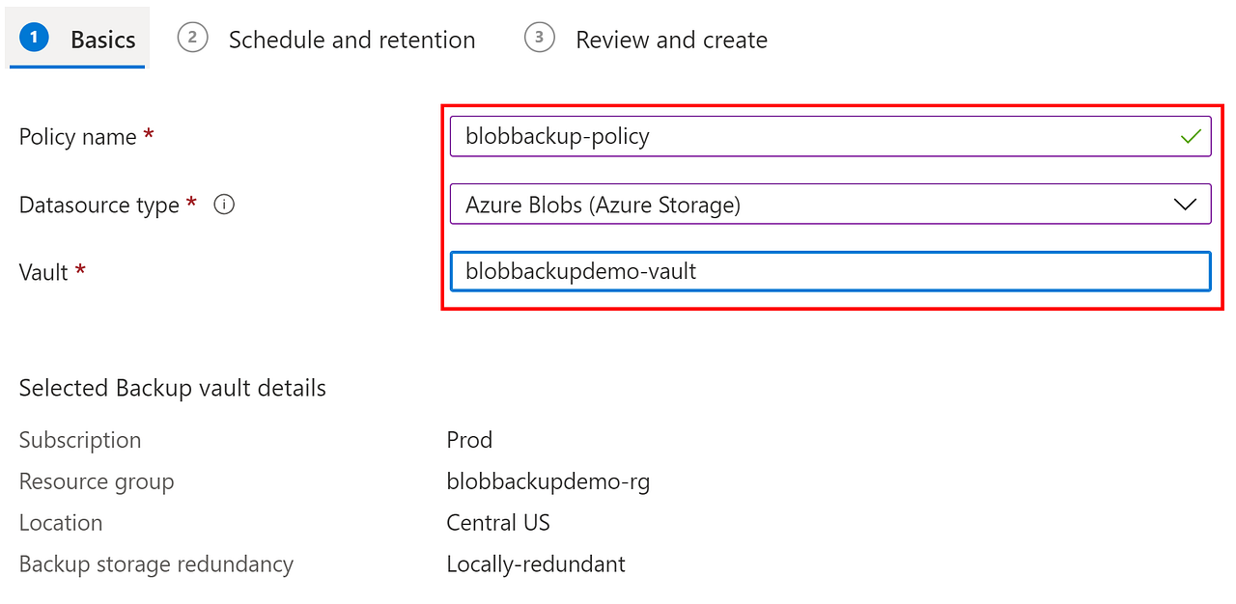Click the asterisk next to Datasource type
The height and width of the screenshot is (604, 1236).
click(x=191, y=204)
